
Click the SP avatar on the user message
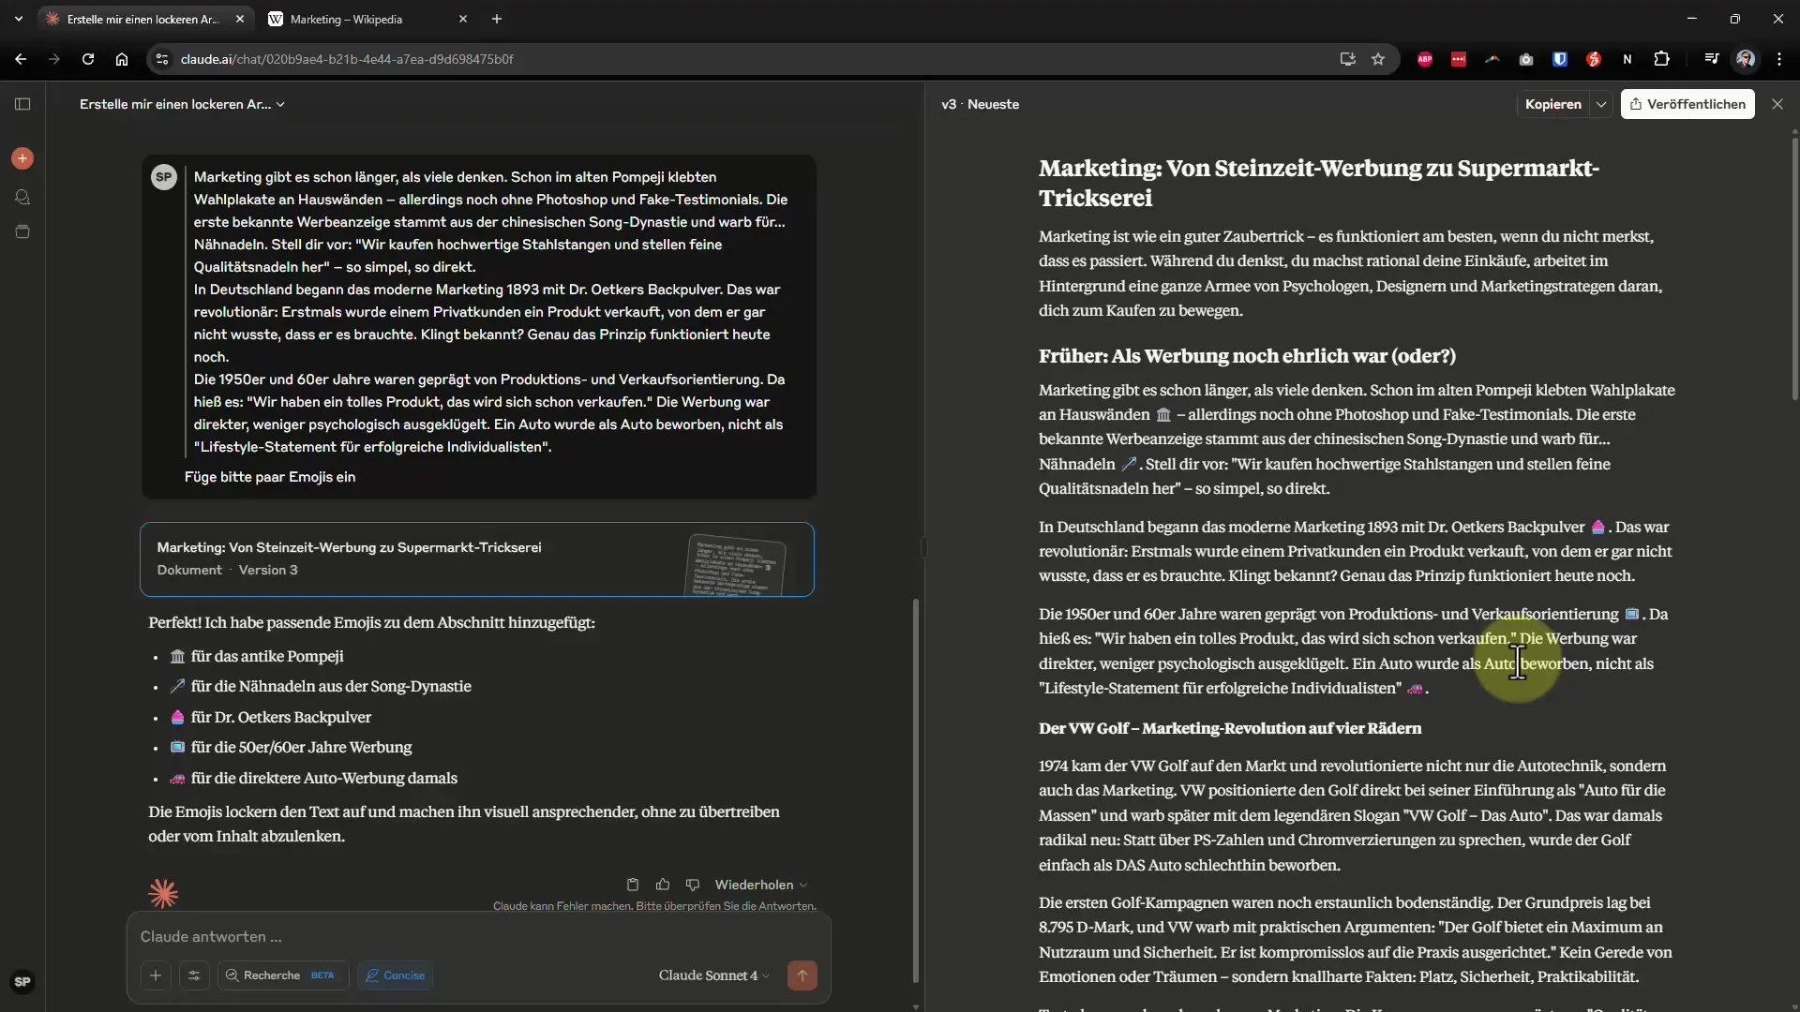pyautogui.click(x=164, y=176)
